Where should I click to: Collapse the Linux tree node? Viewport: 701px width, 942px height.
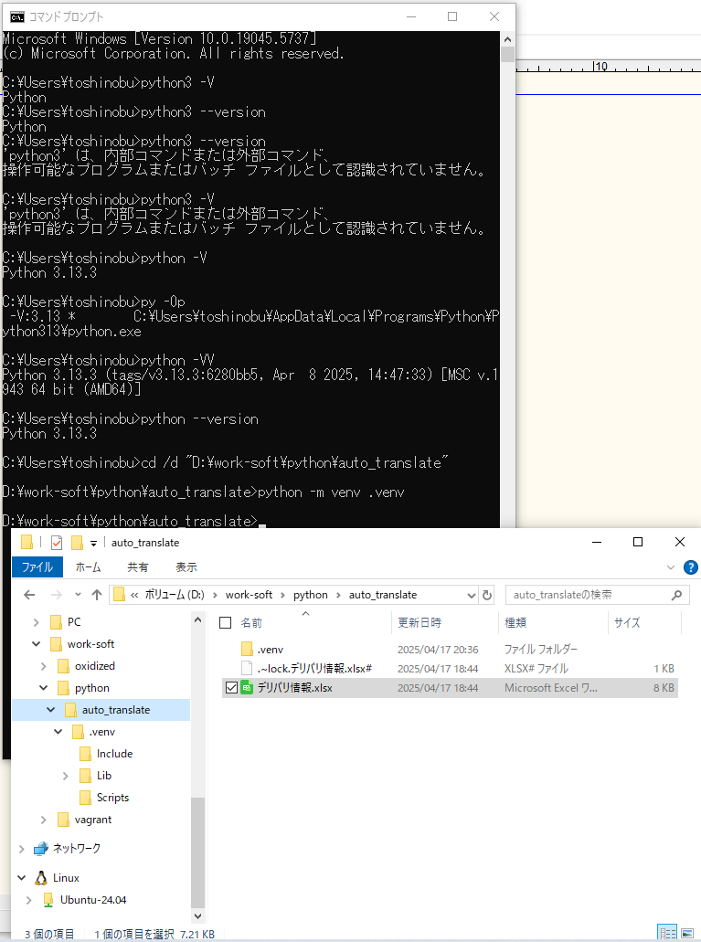click(22, 878)
